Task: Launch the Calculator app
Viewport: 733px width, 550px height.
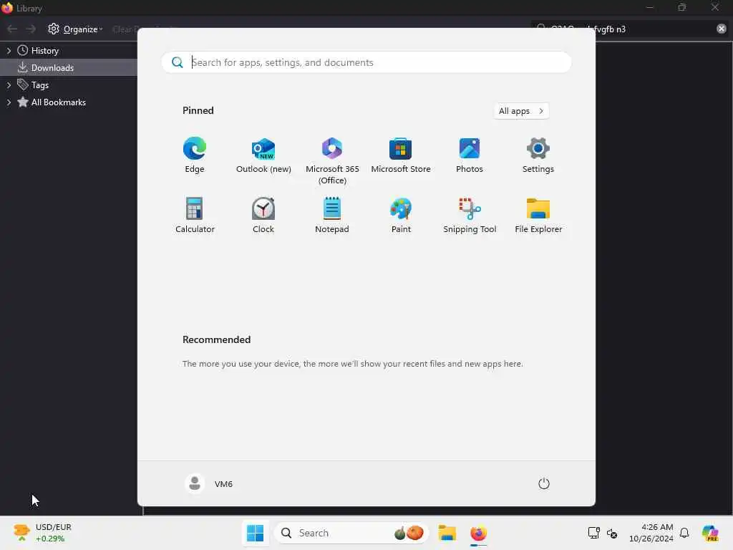Action: tap(195, 215)
